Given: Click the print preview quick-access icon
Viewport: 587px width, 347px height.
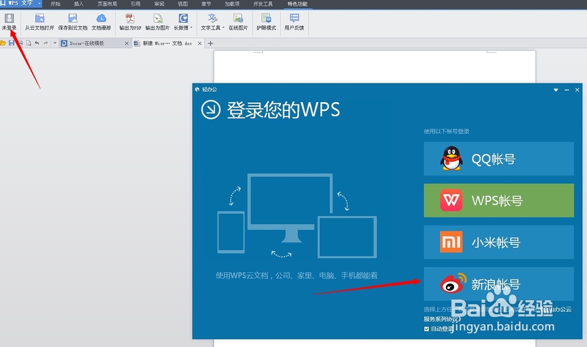Looking at the screenshot, I should [x=29, y=43].
